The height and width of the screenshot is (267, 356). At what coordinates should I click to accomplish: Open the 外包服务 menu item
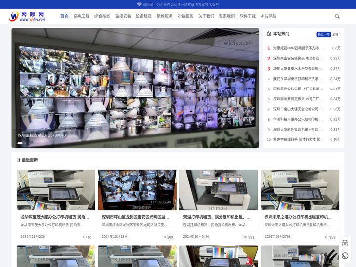(x=185, y=16)
